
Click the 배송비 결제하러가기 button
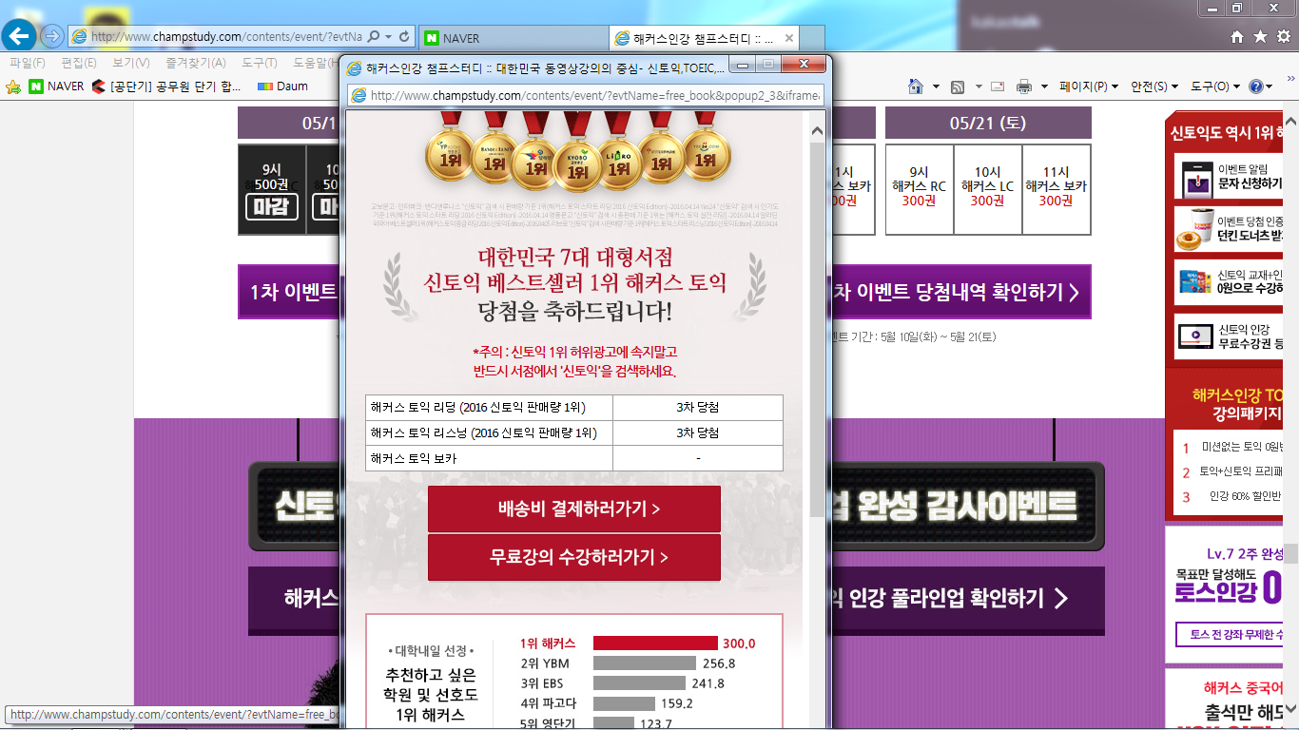(574, 509)
